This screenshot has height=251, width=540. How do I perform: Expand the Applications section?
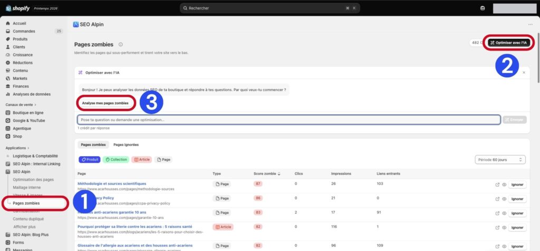pyautogui.click(x=17, y=148)
